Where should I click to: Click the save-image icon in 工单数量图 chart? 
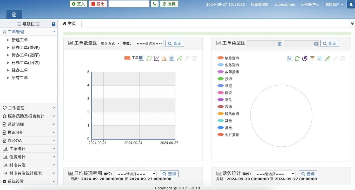[141, 58]
